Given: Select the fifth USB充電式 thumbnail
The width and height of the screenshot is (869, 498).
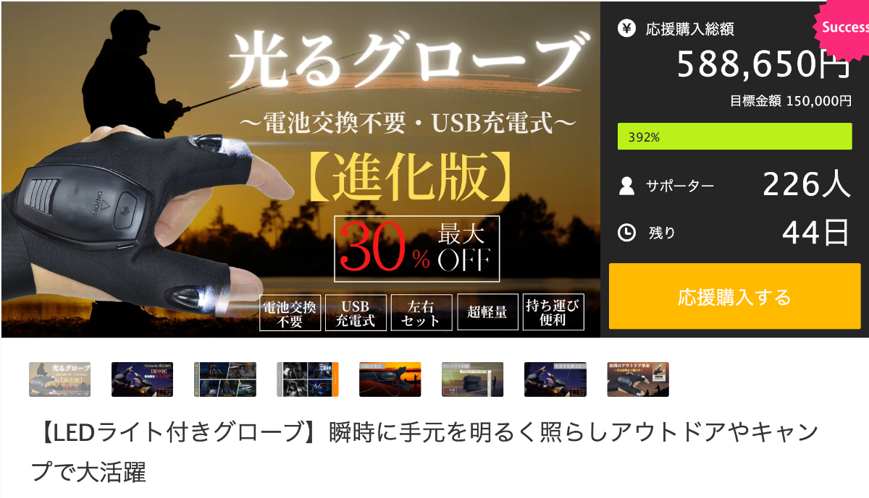Looking at the screenshot, I should (x=390, y=379).
